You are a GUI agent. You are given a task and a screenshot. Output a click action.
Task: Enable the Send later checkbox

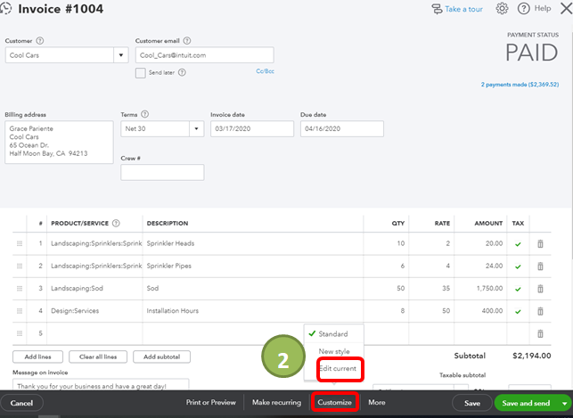pos(140,73)
